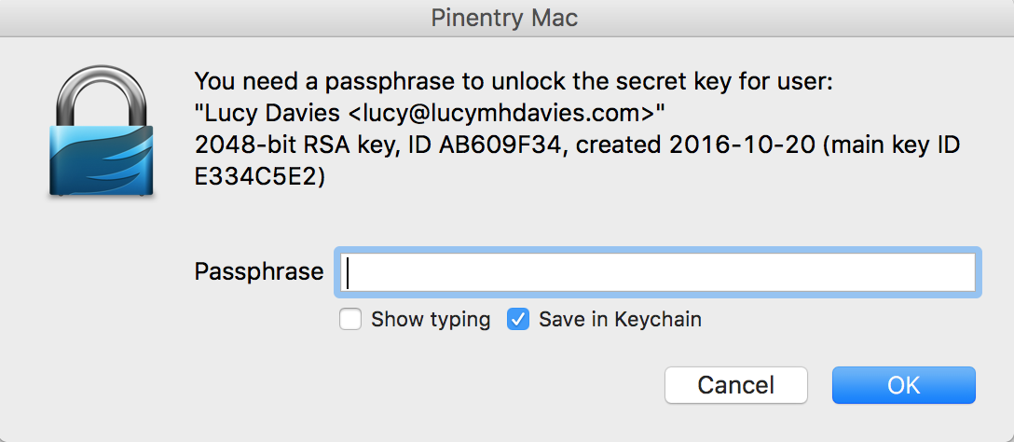The height and width of the screenshot is (442, 1014).
Task: Click the Pinentry Mac window title
Action: click(504, 18)
